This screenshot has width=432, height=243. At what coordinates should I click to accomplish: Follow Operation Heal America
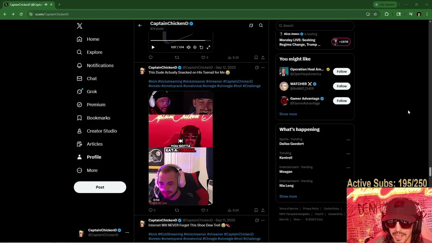(x=342, y=72)
